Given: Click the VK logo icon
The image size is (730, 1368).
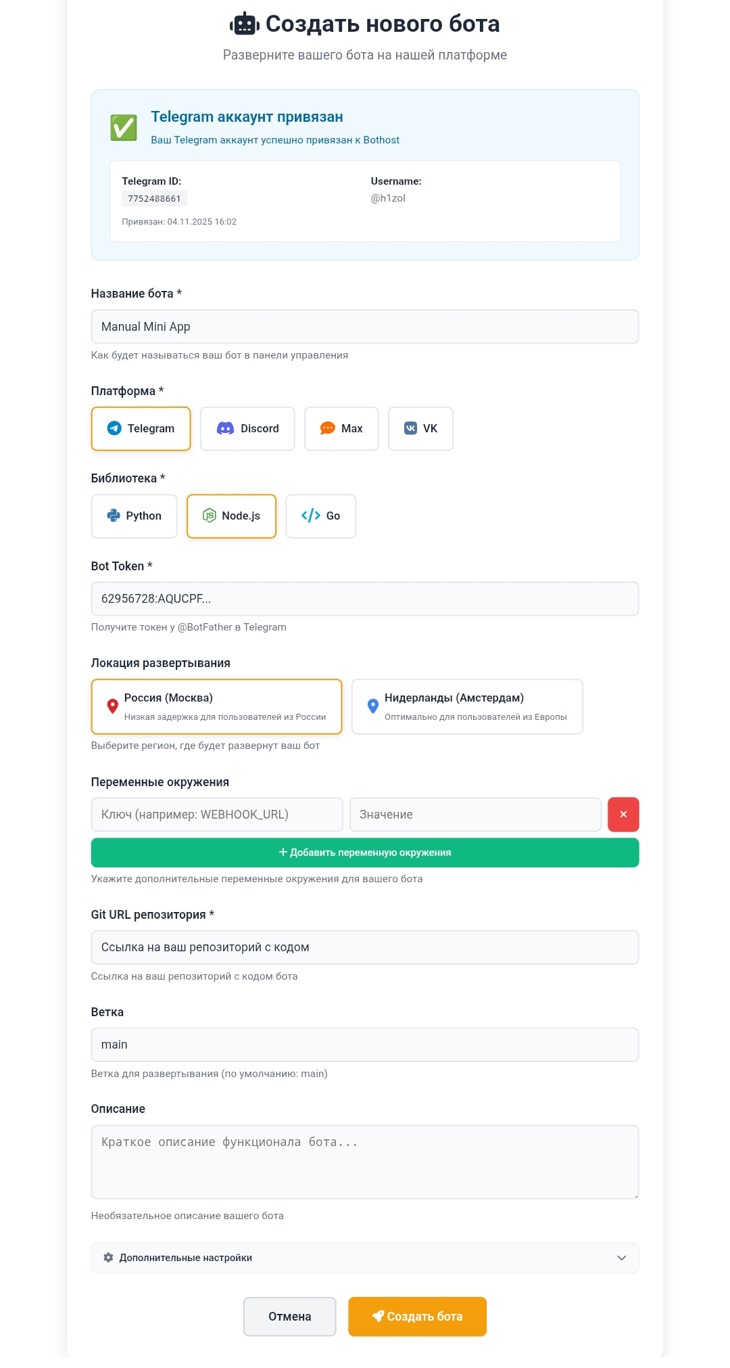Looking at the screenshot, I should click(x=410, y=428).
